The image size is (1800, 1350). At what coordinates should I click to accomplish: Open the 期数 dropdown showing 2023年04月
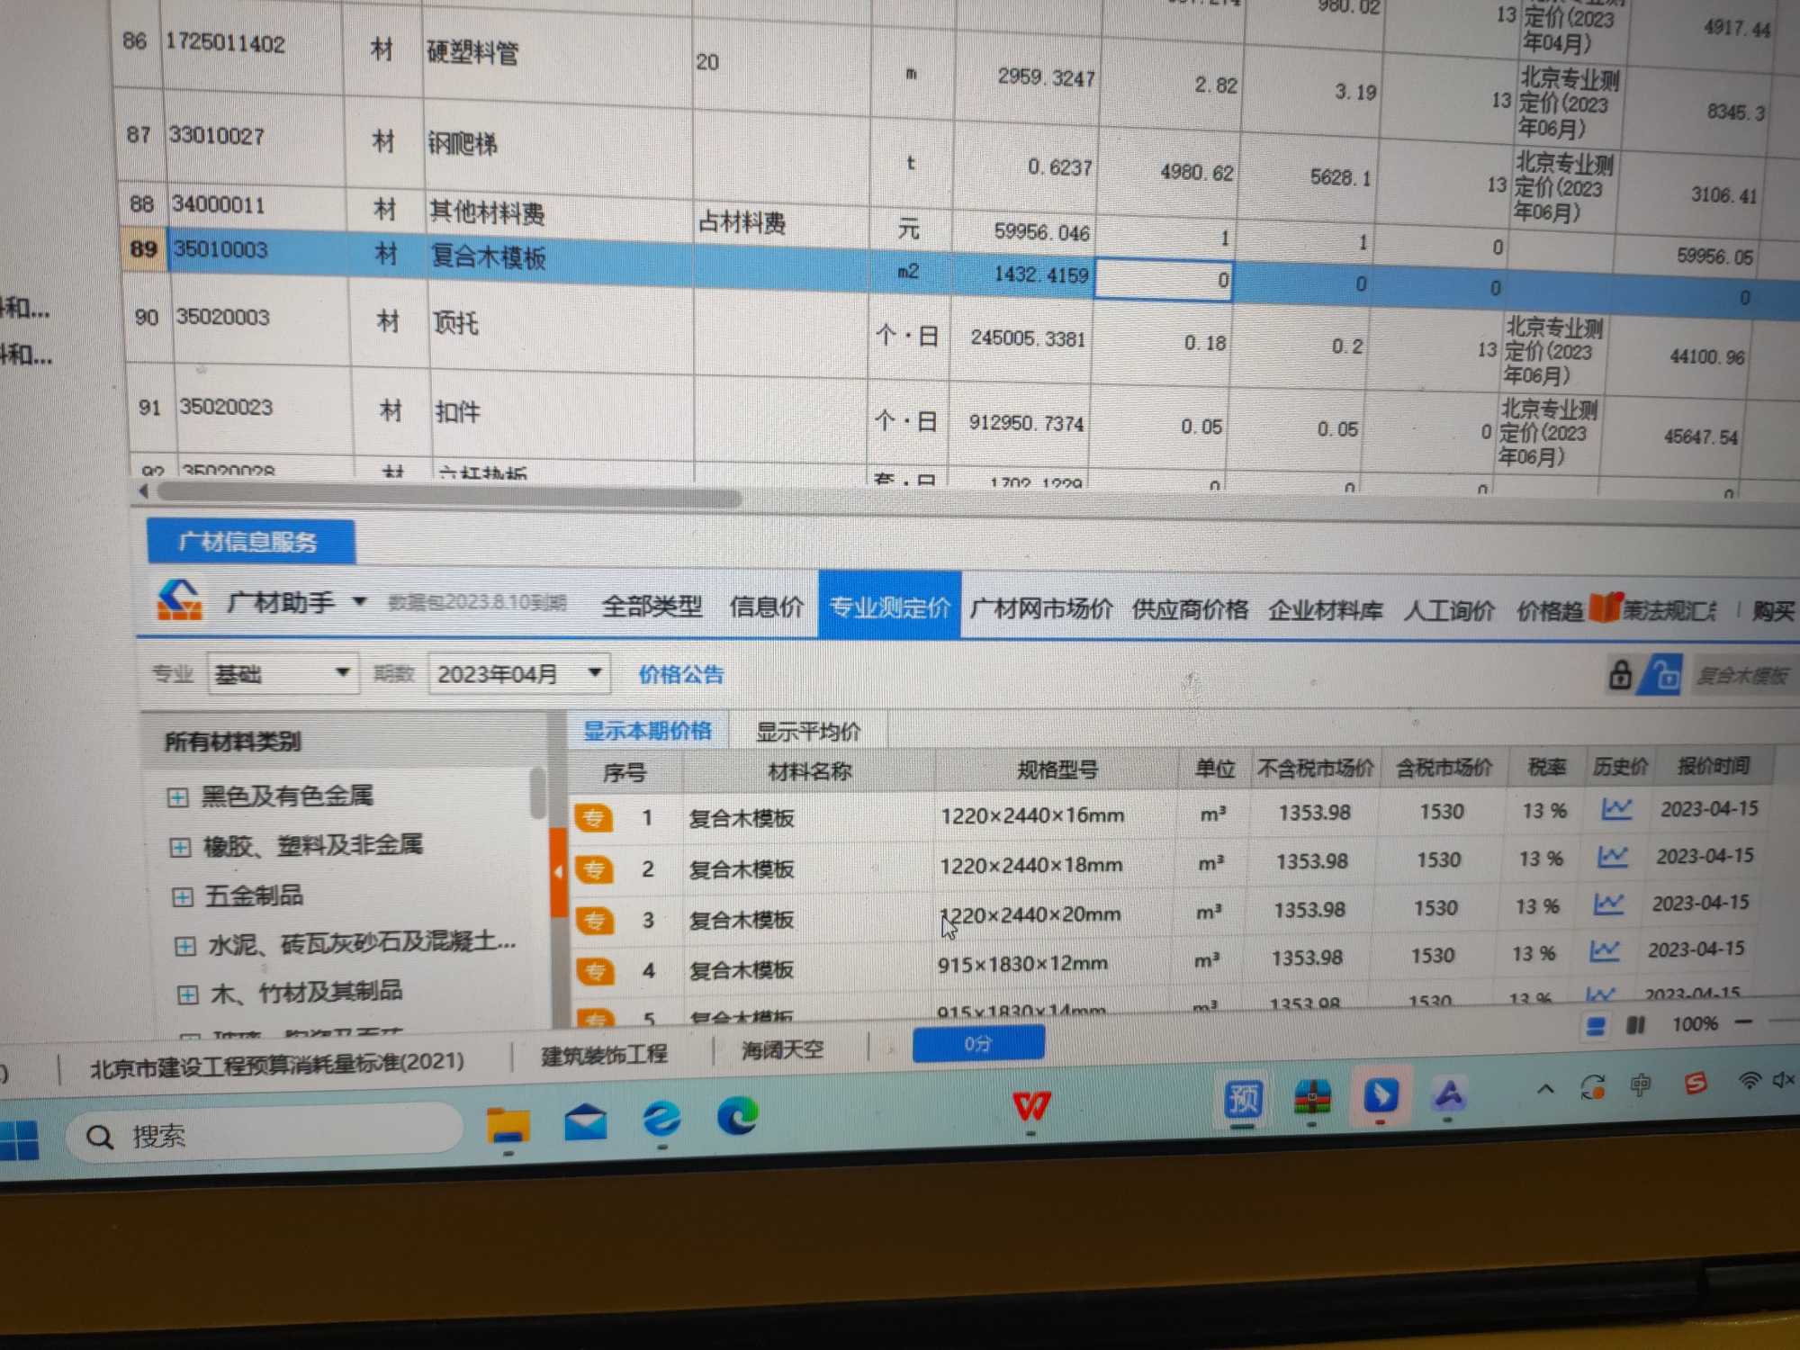(x=519, y=674)
